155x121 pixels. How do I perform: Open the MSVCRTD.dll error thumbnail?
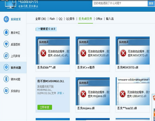tap(133, 51)
